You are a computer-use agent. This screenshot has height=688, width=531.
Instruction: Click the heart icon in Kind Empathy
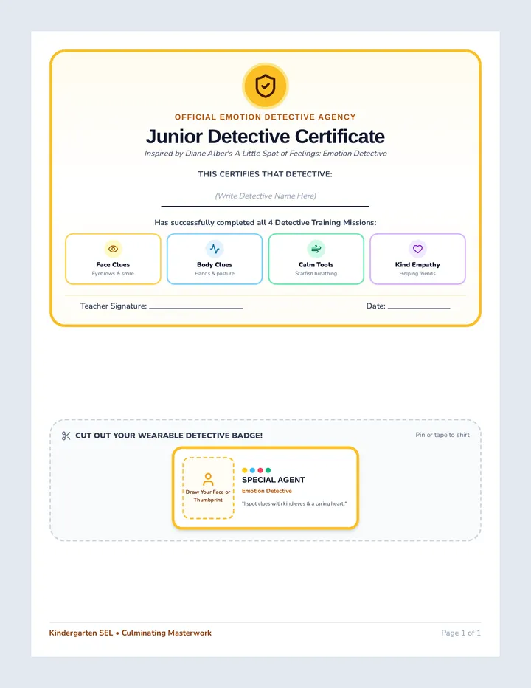click(417, 249)
